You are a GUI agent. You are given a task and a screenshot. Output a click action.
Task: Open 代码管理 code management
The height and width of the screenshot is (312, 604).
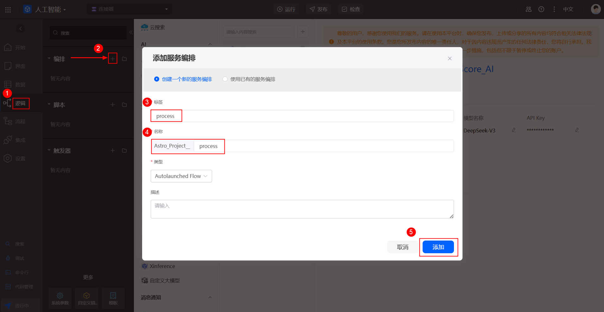(x=20, y=287)
